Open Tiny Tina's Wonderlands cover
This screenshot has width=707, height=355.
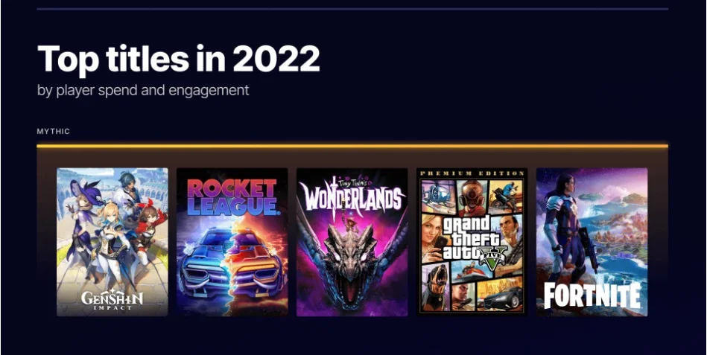click(352, 242)
